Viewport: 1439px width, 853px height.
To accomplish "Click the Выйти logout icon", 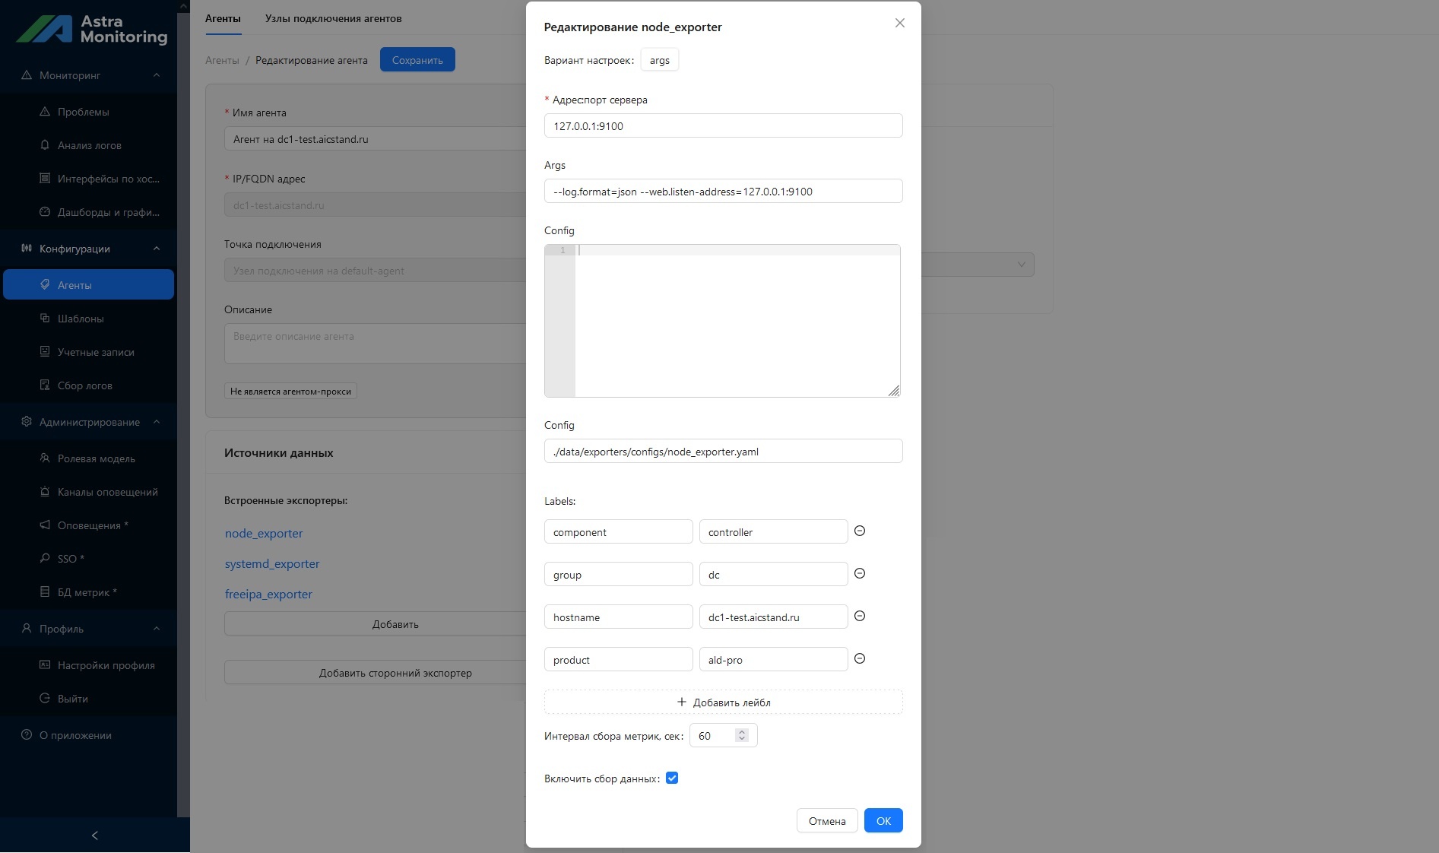I will pos(45,699).
